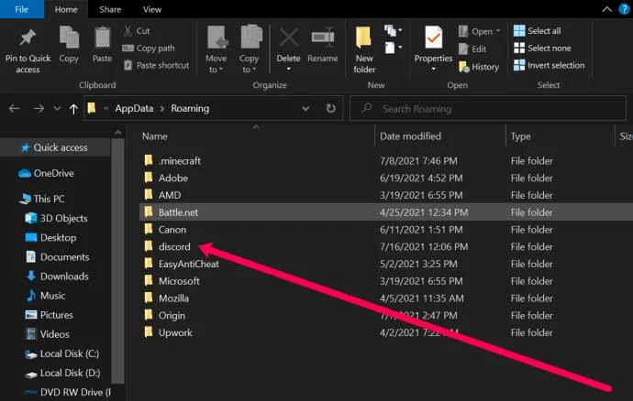633x401 pixels.
Task: Open OneDrive in sidebar
Action: tap(47, 173)
